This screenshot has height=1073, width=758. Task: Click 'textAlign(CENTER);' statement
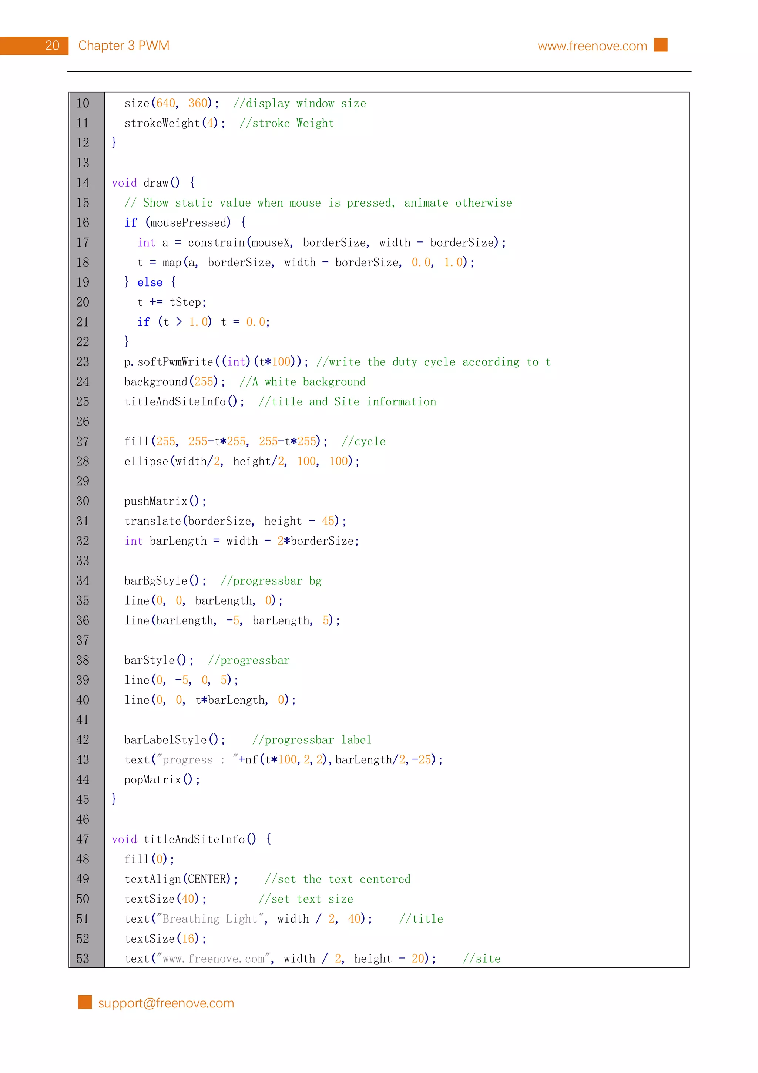point(181,879)
